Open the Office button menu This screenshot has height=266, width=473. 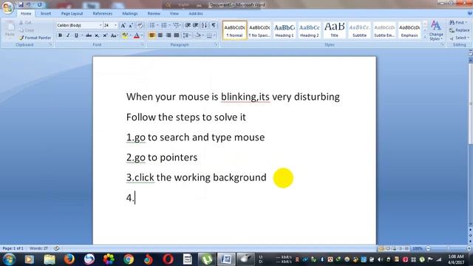(7, 7)
